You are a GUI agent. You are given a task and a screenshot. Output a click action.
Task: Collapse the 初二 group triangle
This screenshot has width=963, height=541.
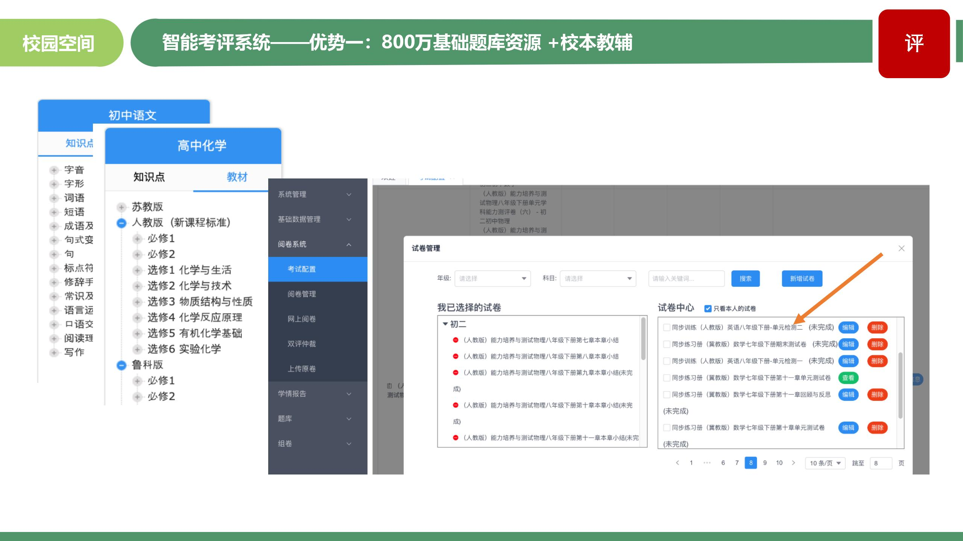click(x=445, y=324)
